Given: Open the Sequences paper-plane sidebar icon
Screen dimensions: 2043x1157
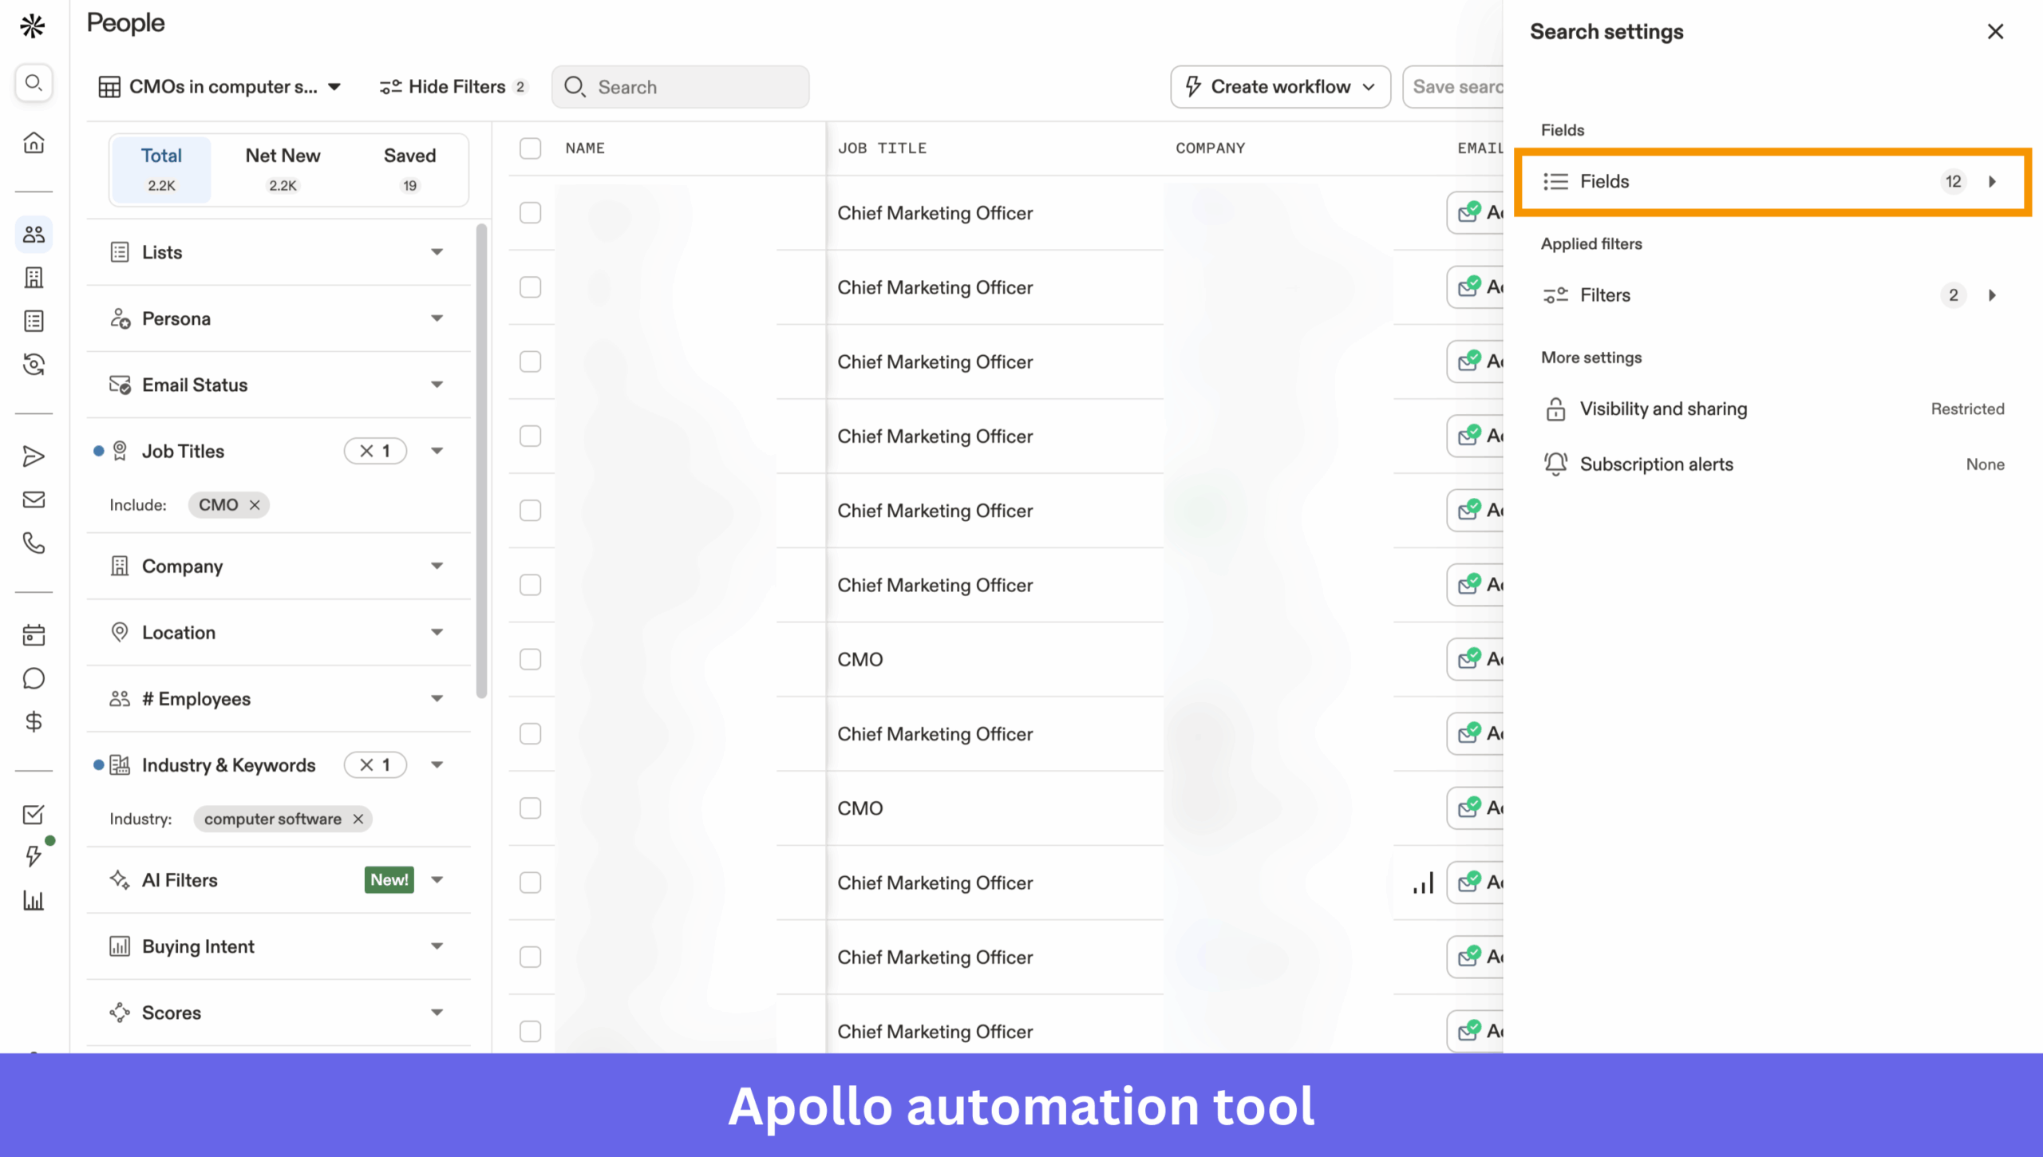Looking at the screenshot, I should 34,456.
